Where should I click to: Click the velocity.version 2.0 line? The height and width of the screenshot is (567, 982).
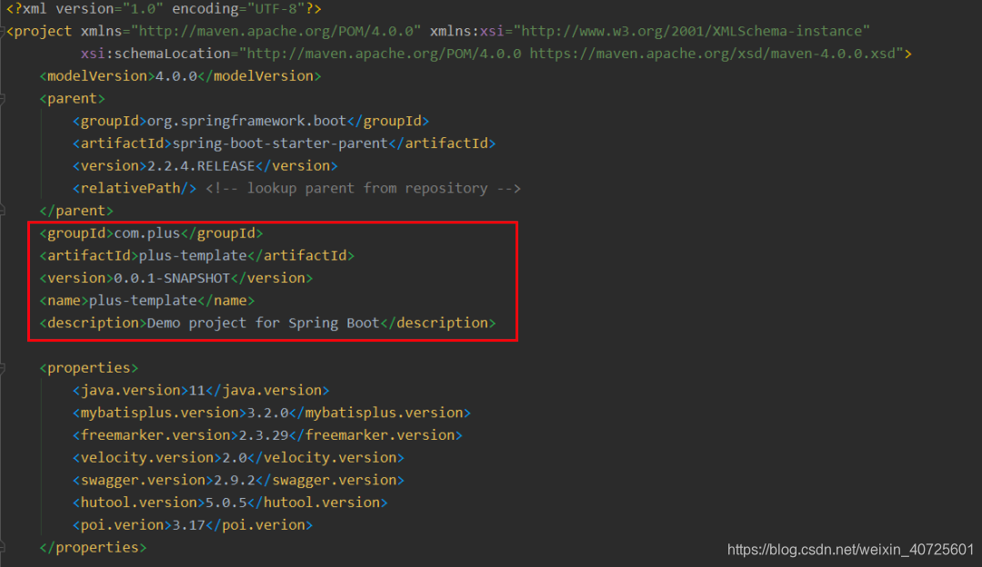(x=238, y=458)
